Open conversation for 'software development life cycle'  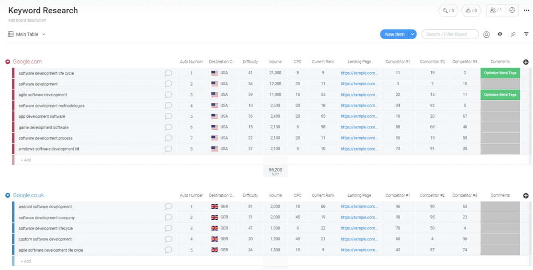168,73
